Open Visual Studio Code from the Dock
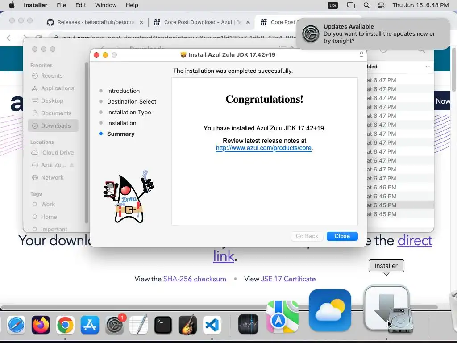The height and width of the screenshot is (343, 457). click(212, 325)
